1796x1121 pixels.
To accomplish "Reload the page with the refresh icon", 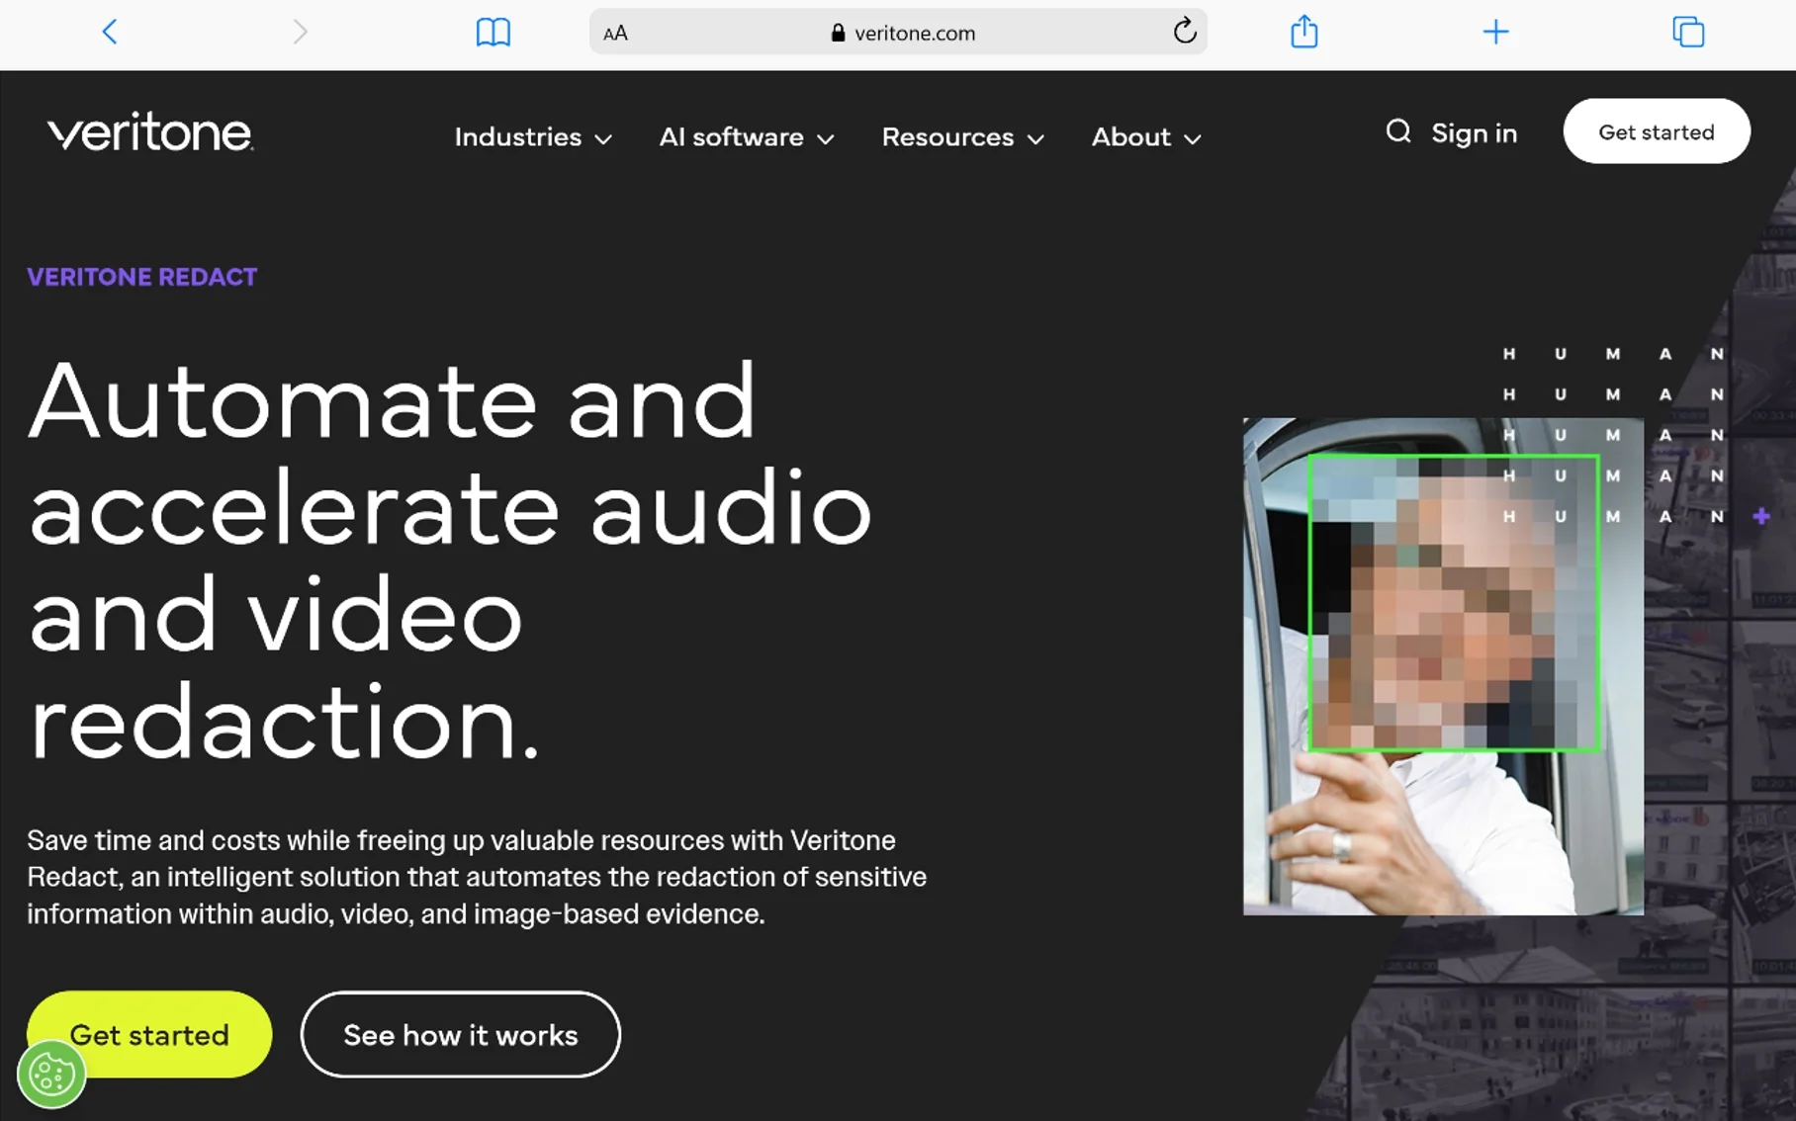I will (1185, 32).
